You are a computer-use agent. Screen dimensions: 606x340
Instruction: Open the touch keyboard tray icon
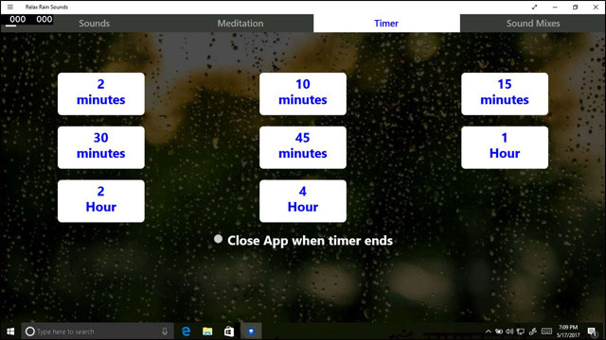click(546, 331)
